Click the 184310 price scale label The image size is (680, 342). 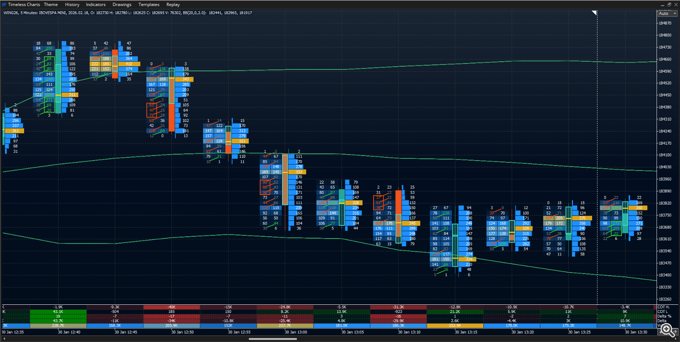pyautogui.click(x=665, y=119)
